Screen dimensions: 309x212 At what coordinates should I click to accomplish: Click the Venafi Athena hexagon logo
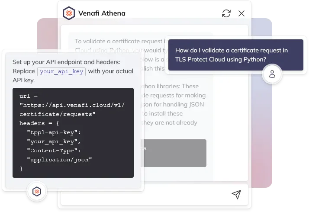coord(69,13)
